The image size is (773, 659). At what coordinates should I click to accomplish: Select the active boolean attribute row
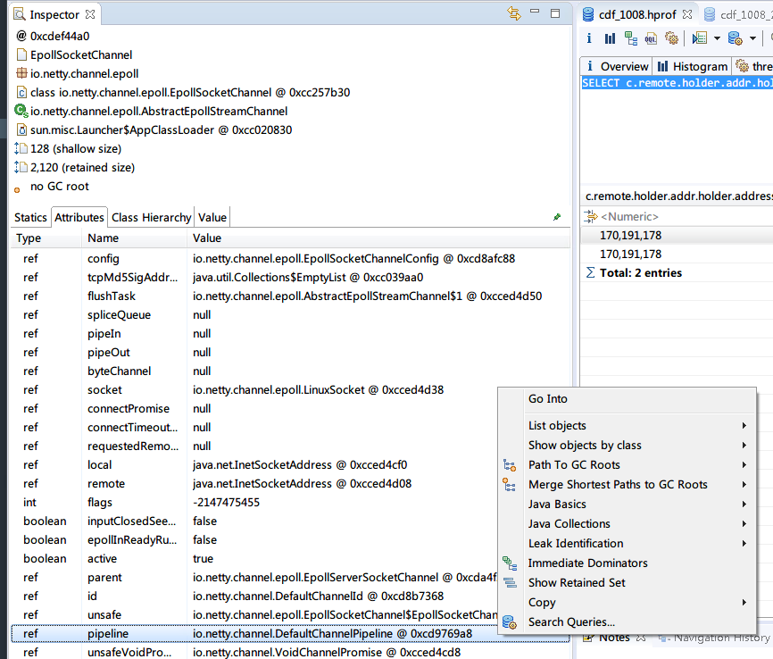(x=254, y=558)
